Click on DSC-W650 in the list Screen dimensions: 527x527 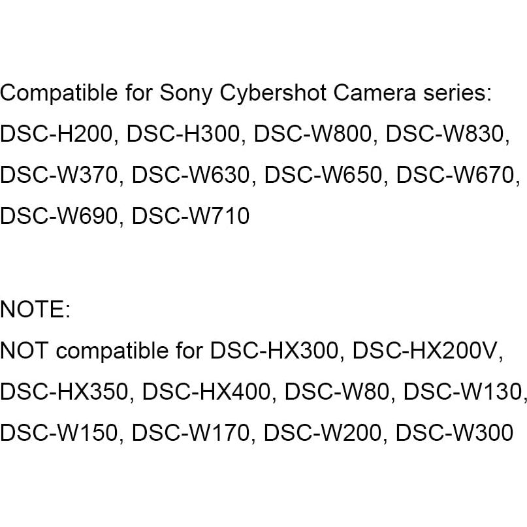(x=325, y=175)
